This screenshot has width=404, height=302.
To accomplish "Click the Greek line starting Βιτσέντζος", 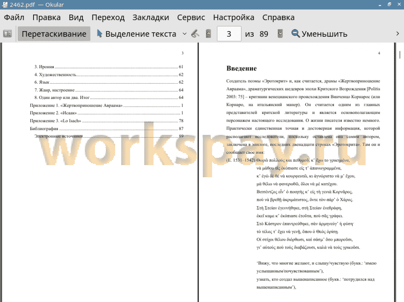I will [304, 192].
